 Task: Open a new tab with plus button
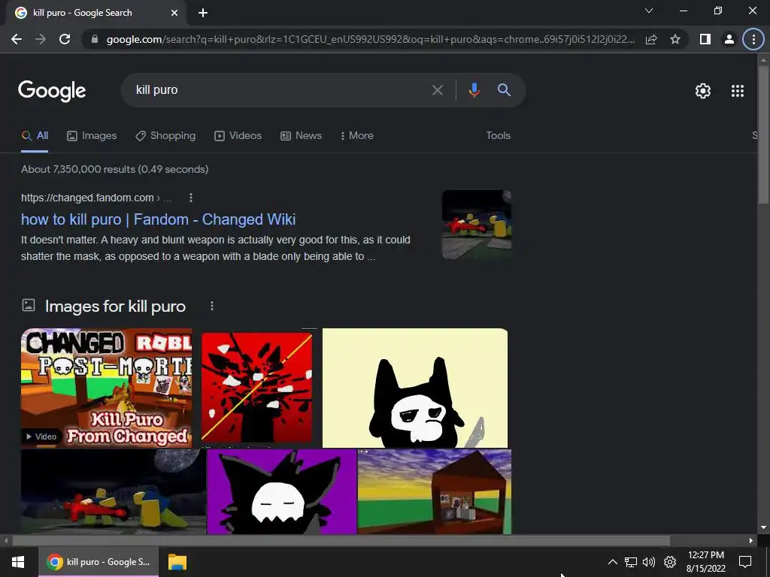point(203,13)
